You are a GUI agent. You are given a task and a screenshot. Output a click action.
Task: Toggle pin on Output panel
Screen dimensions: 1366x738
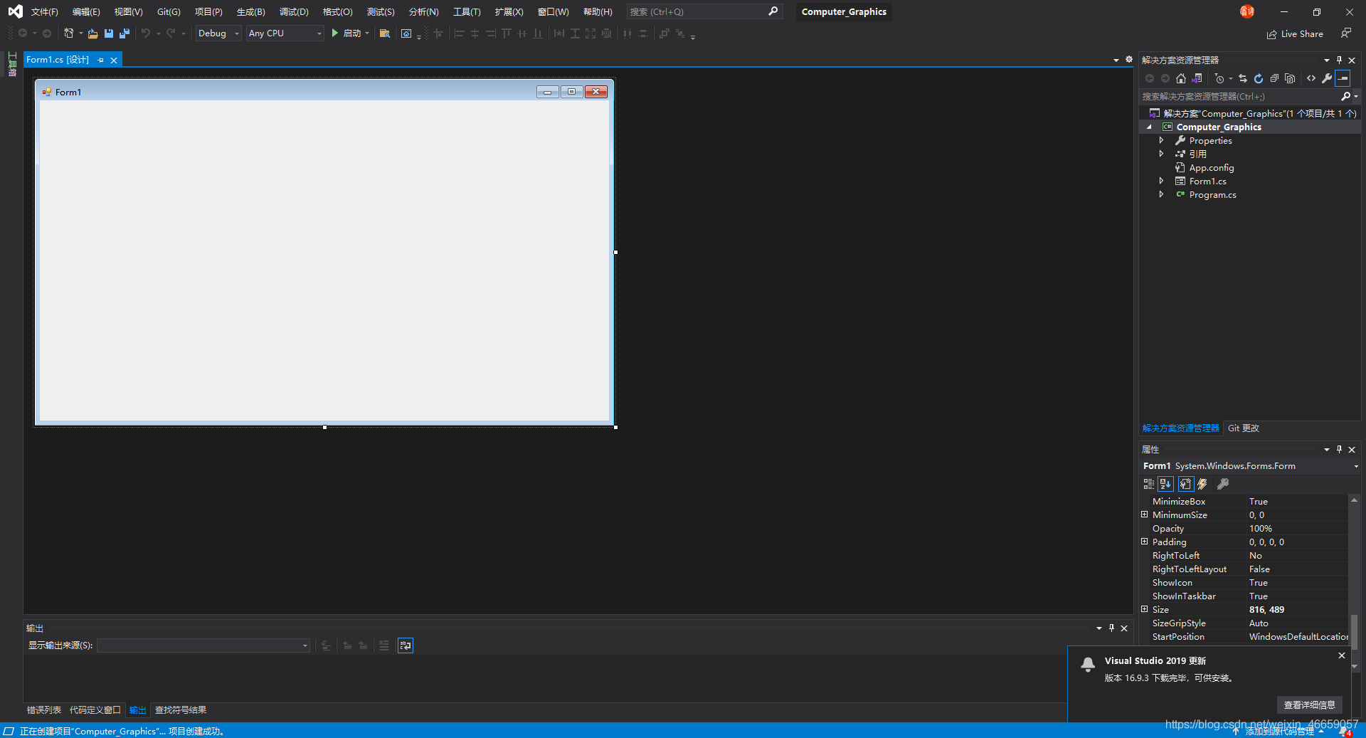click(x=1111, y=628)
